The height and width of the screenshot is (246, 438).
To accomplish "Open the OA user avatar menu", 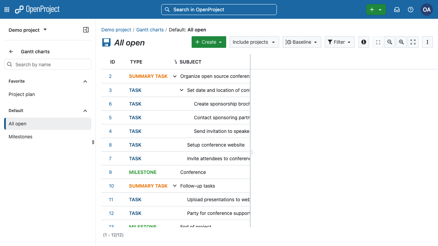I will pos(427,10).
